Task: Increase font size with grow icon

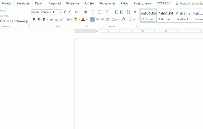Action: (65, 12)
